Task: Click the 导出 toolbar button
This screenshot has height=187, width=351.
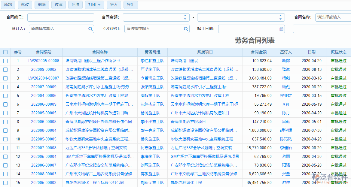Action: [x=131, y=5]
